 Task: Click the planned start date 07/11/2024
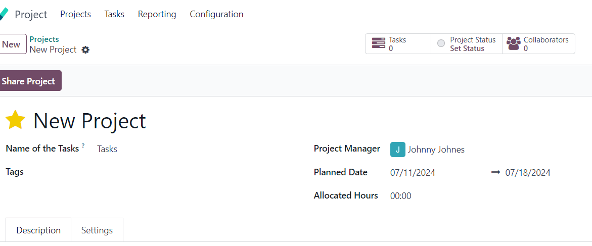(x=413, y=173)
